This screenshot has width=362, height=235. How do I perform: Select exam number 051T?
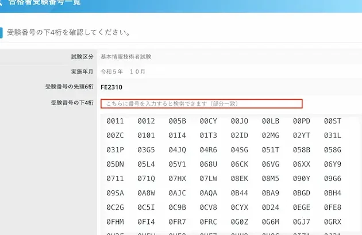click(x=270, y=150)
